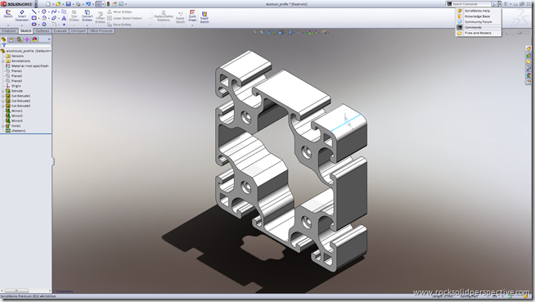The width and height of the screenshot is (535, 302).
Task: Click the Save disk icon
Action: (x=68, y=4)
